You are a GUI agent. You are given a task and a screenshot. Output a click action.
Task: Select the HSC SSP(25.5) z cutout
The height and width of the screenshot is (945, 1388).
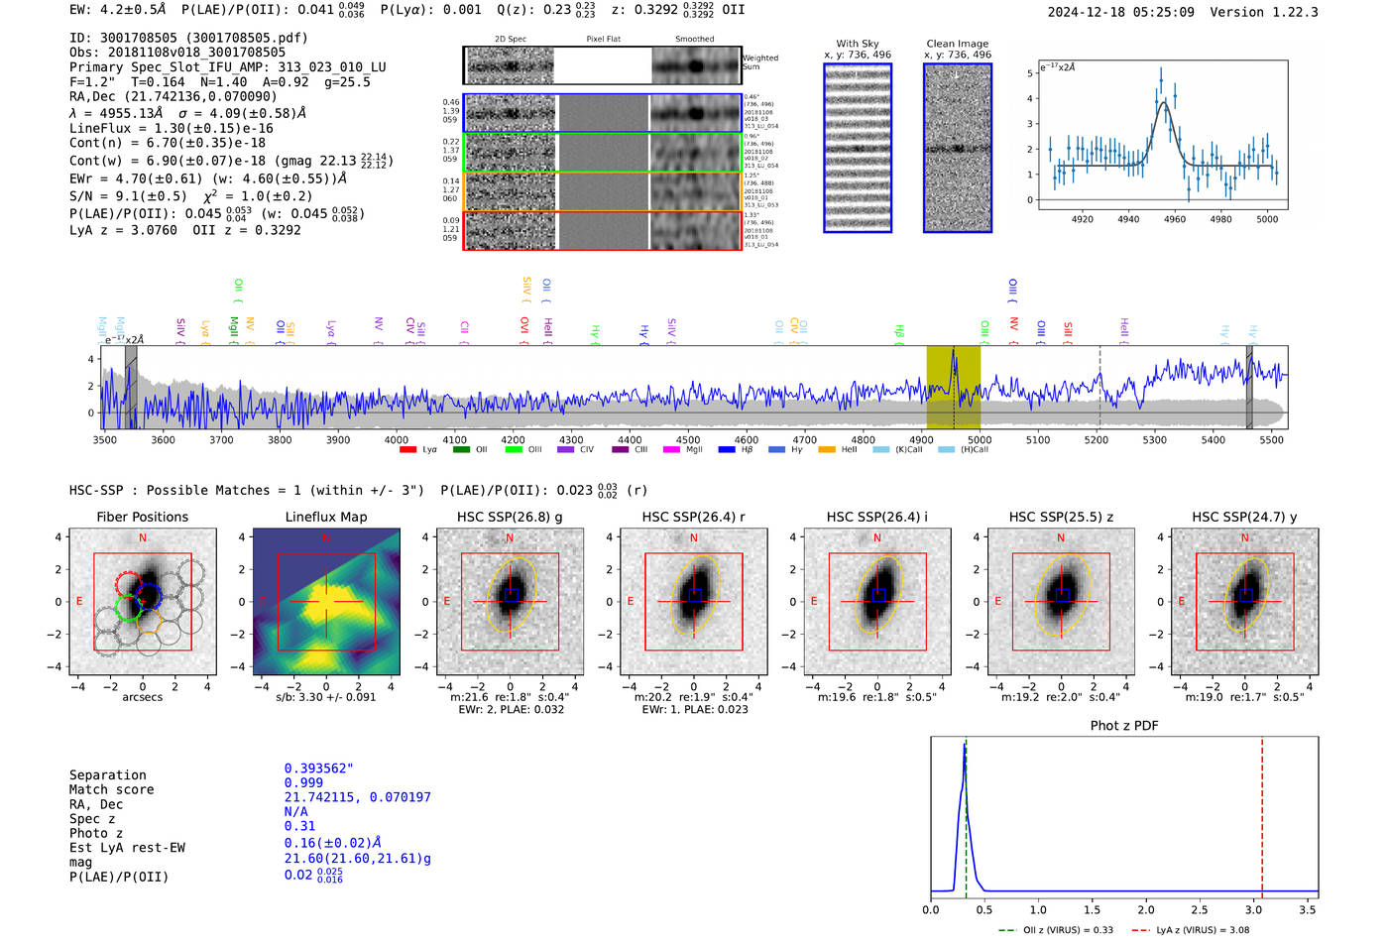[1061, 601]
